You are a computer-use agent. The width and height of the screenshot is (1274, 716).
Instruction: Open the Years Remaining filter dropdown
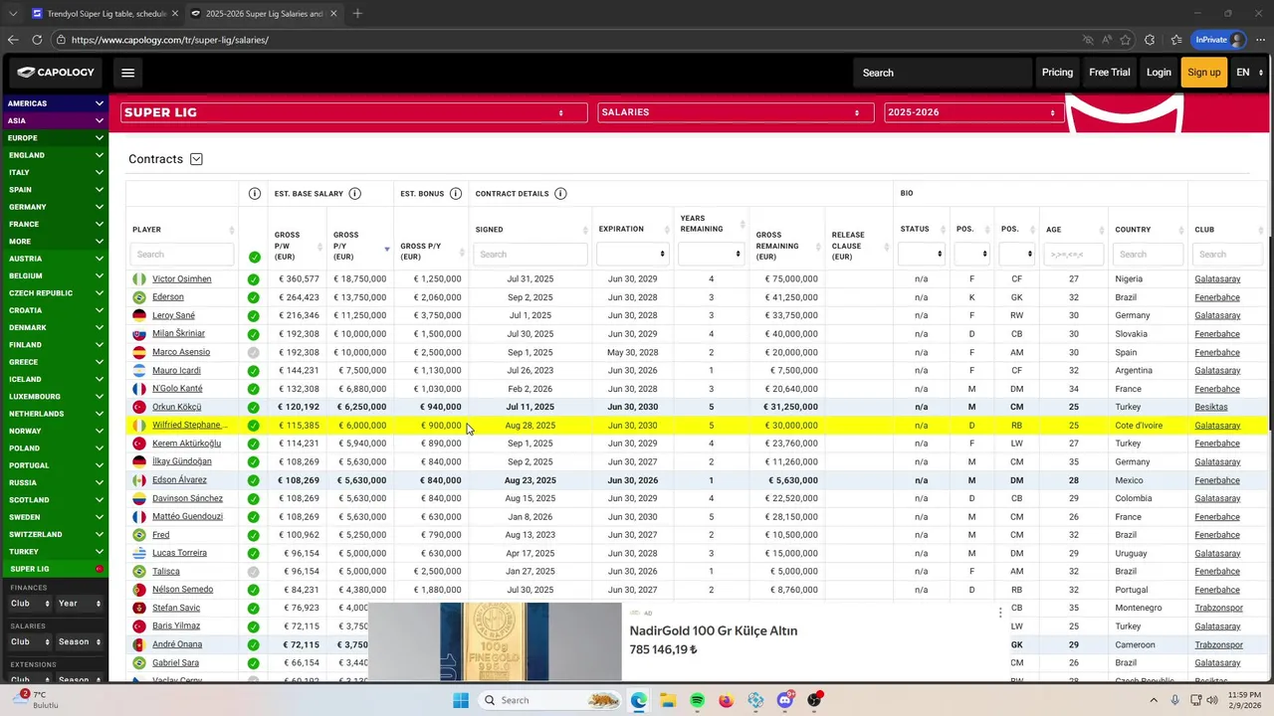tap(711, 254)
